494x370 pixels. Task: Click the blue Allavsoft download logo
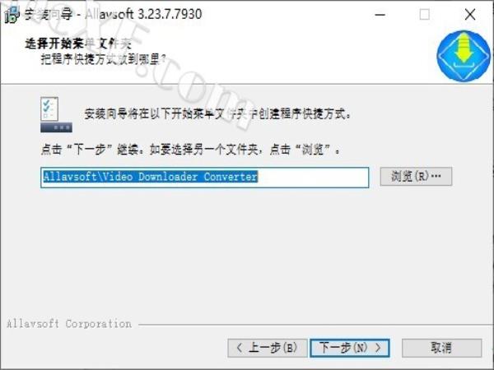(464, 56)
